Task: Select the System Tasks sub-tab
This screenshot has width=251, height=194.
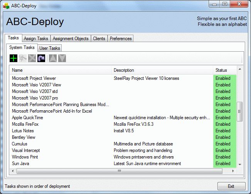Action: point(22,47)
